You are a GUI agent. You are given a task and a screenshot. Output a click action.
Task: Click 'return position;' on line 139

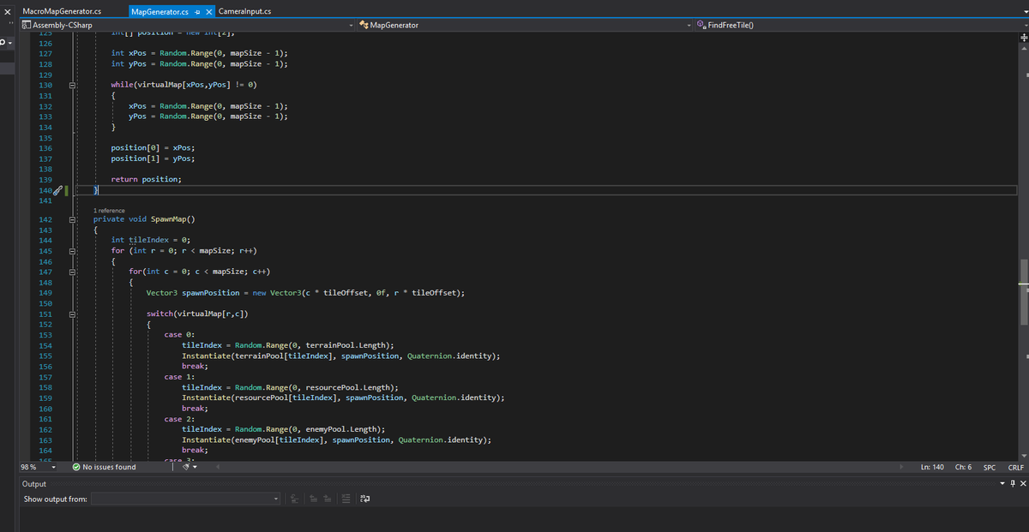coord(146,179)
